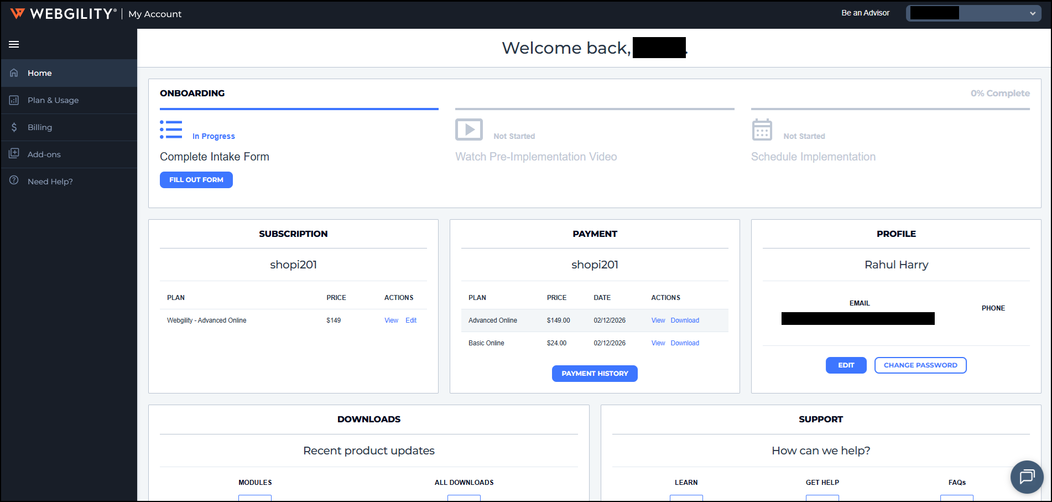
Task: Click the pre-implementation video play icon
Action: 468,130
